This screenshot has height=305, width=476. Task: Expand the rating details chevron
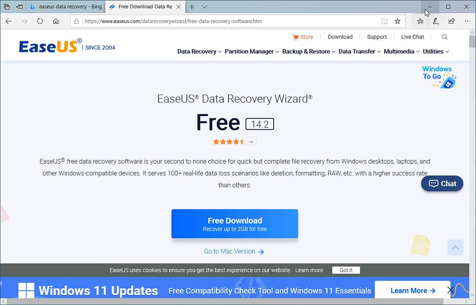pyautogui.click(x=252, y=141)
